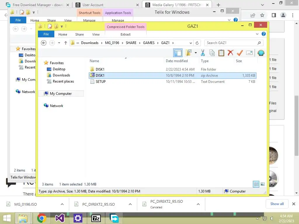This screenshot has width=299, height=224.
Task: Open recent locations dropdown in GAZ1
Action: pyautogui.click(x=59, y=43)
